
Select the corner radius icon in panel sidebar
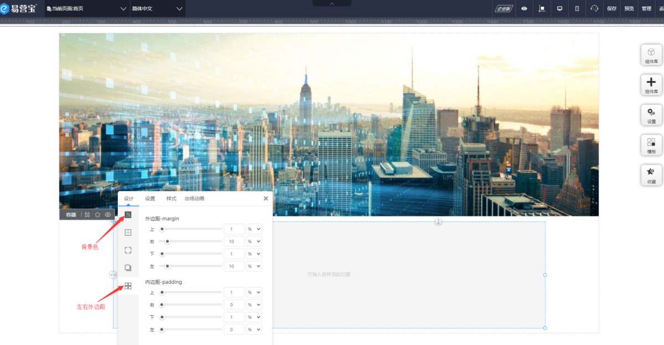tap(128, 250)
